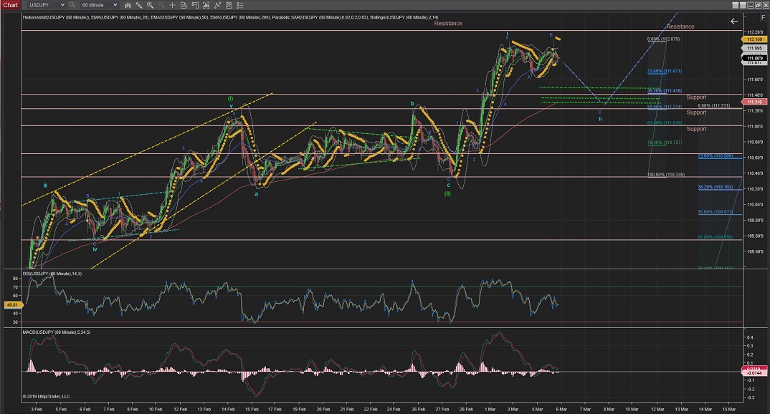
Task: Toggle the F fixed scale button
Action: coord(763,17)
